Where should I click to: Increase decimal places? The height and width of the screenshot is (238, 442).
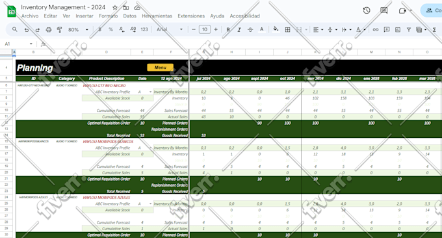pos(133,29)
